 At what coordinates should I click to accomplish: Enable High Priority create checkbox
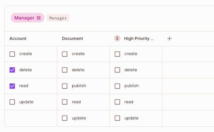click(x=117, y=54)
